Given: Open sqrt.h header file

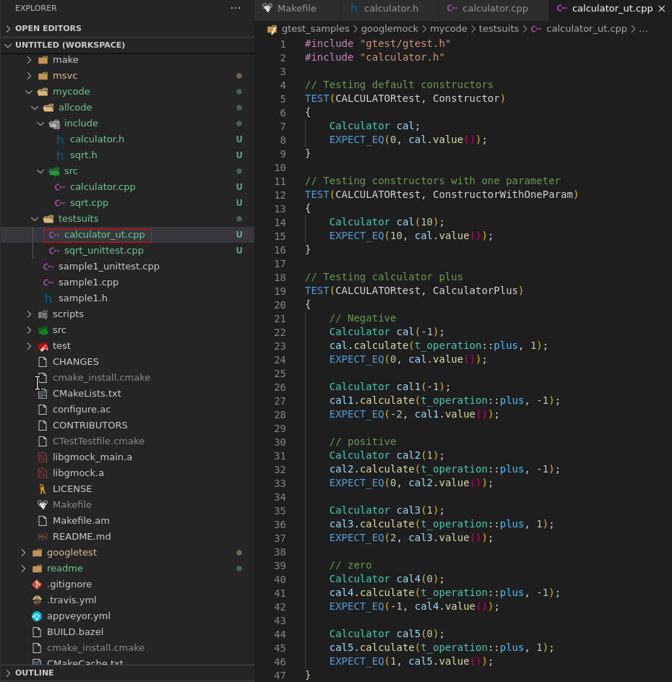Looking at the screenshot, I should coord(84,155).
